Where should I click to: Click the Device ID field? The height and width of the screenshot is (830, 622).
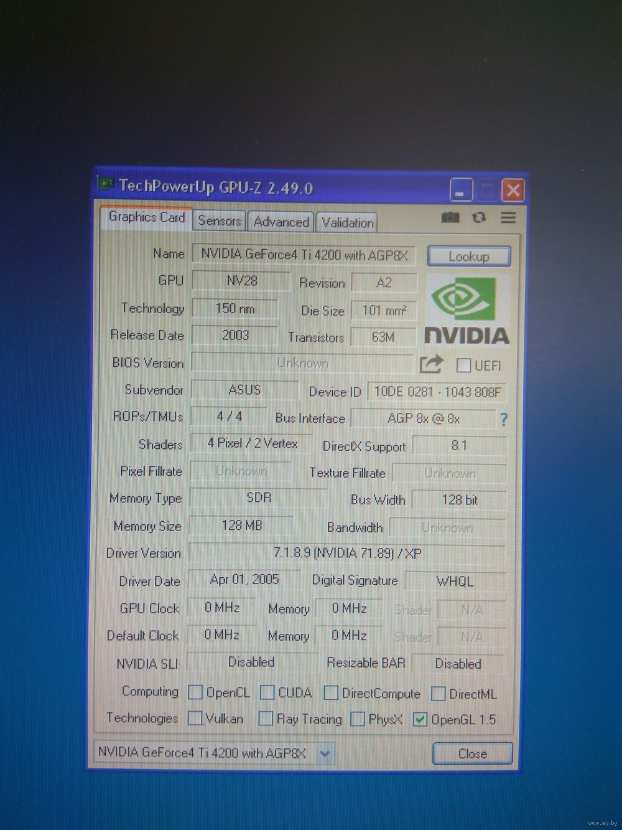[437, 392]
